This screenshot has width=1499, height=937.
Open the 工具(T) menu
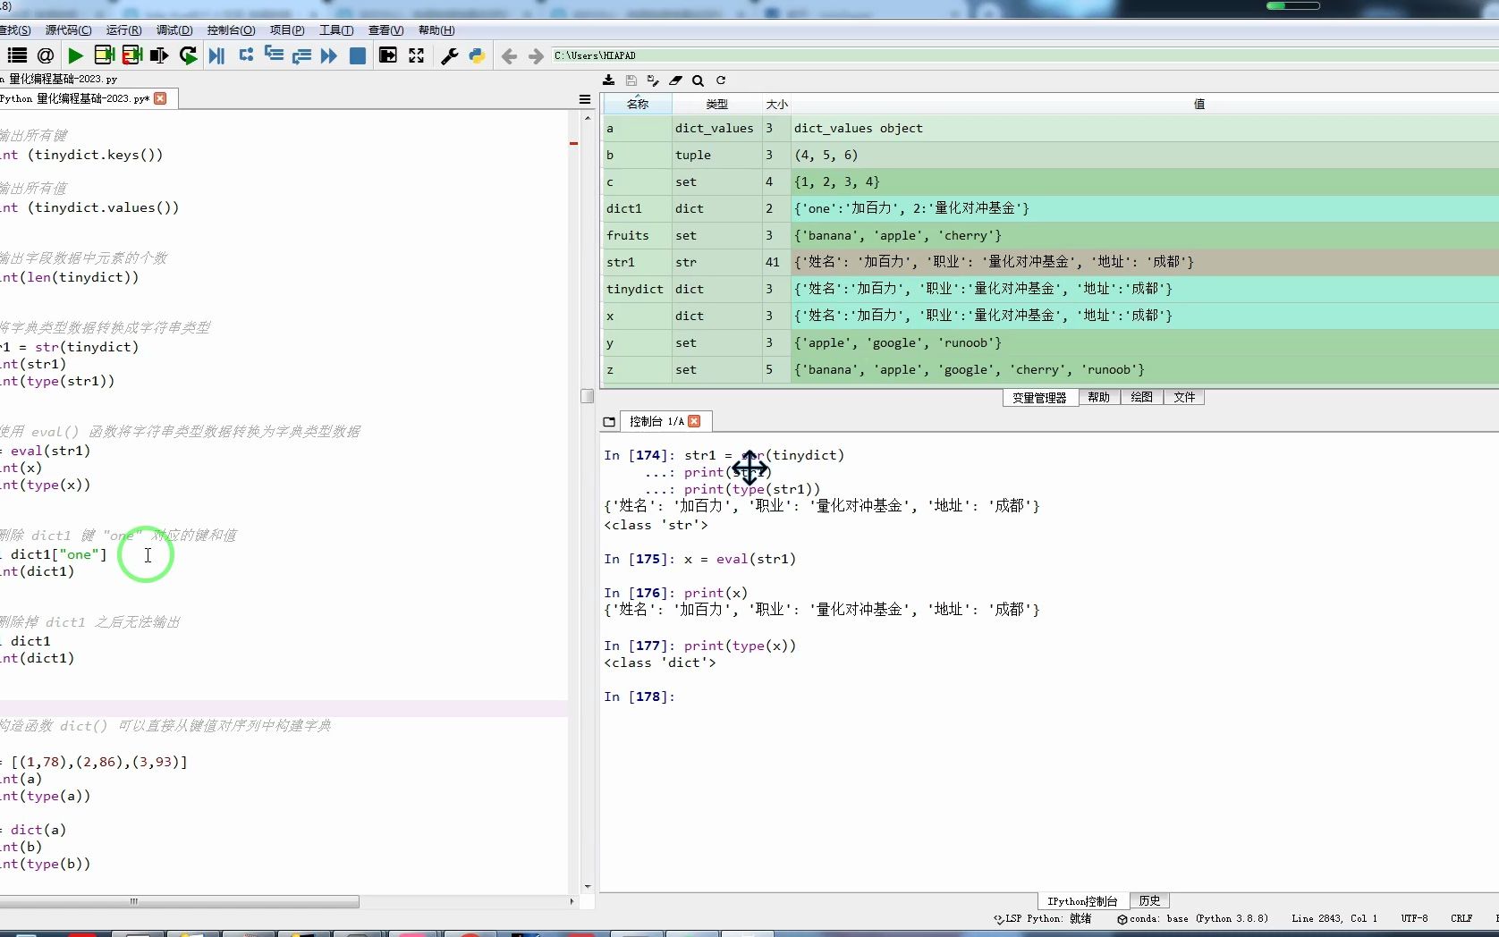click(336, 30)
